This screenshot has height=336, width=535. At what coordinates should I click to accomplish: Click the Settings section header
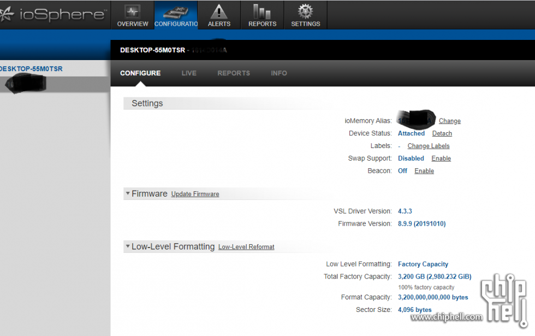(x=147, y=103)
